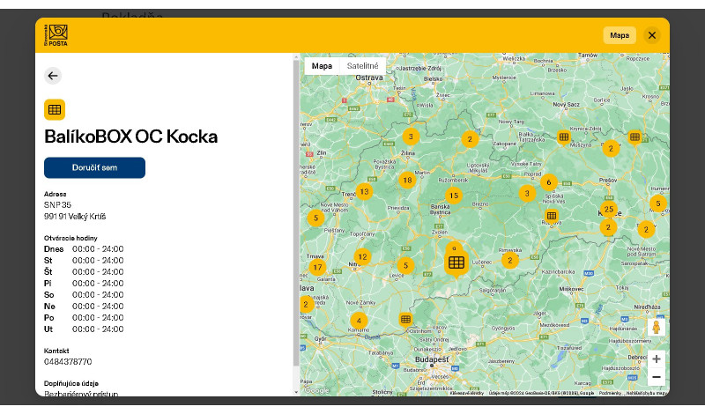Viewport: 705px width, 414px height.
Task: Open Klávesové skratky map link
Action: (467, 393)
